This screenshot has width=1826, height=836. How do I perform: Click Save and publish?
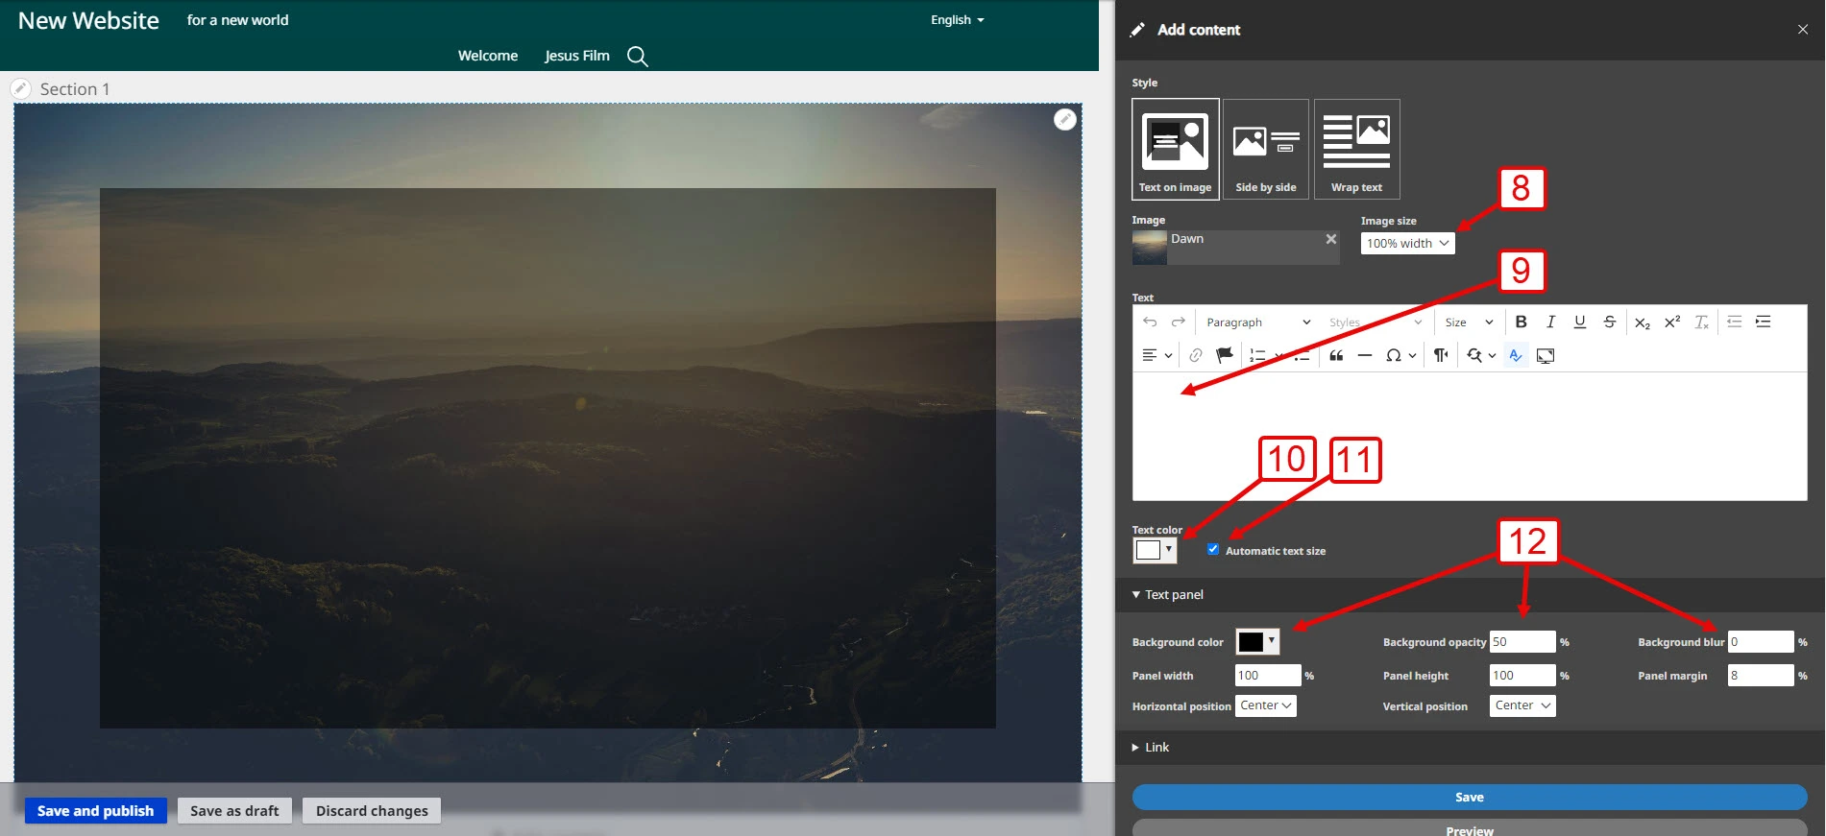click(x=95, y=811)
